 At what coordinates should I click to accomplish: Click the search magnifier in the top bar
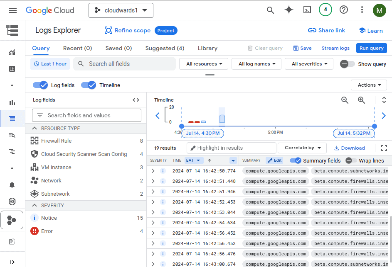270,10
